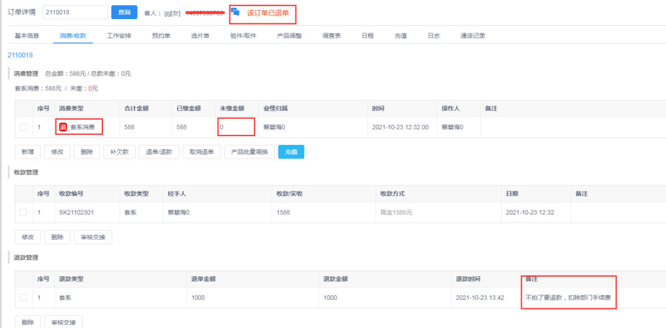
Task: Open order link 2110018
Action: click(x=20, y=55)
